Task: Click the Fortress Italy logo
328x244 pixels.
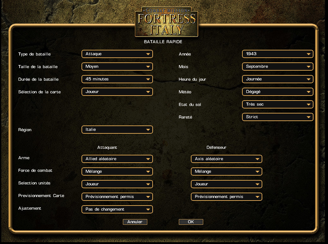Action: pos(167,22)
